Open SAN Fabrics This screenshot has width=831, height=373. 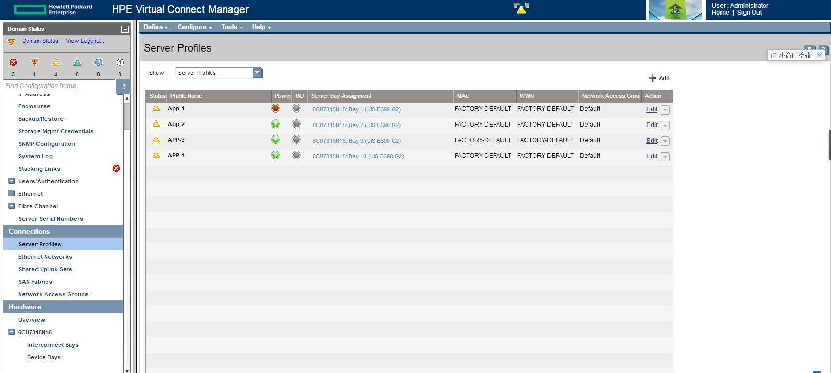[35, 282]
